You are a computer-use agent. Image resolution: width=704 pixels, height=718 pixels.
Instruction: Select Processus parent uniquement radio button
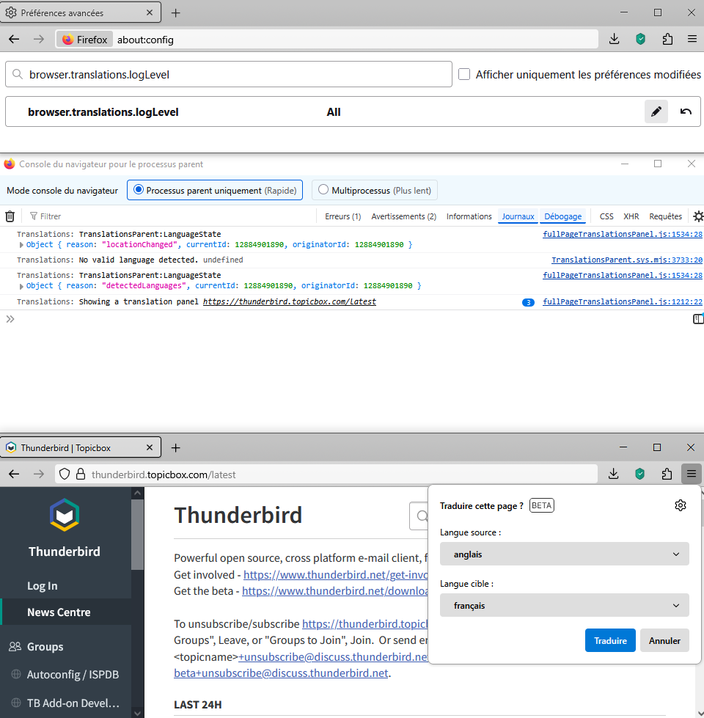tap(139, 189)
